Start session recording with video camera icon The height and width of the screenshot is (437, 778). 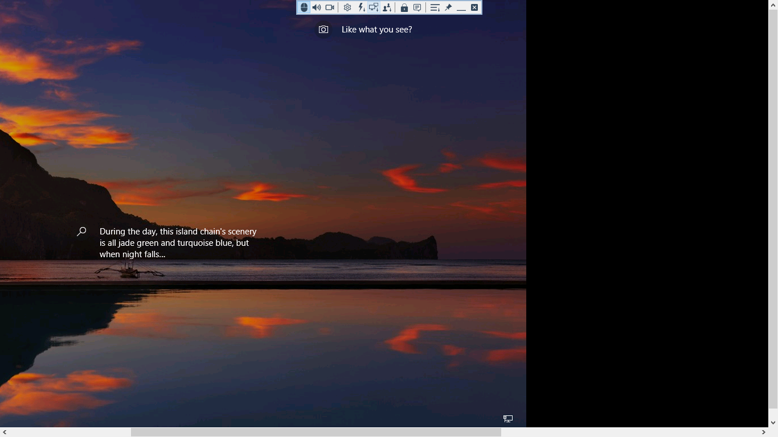click(x=330, y=7)
